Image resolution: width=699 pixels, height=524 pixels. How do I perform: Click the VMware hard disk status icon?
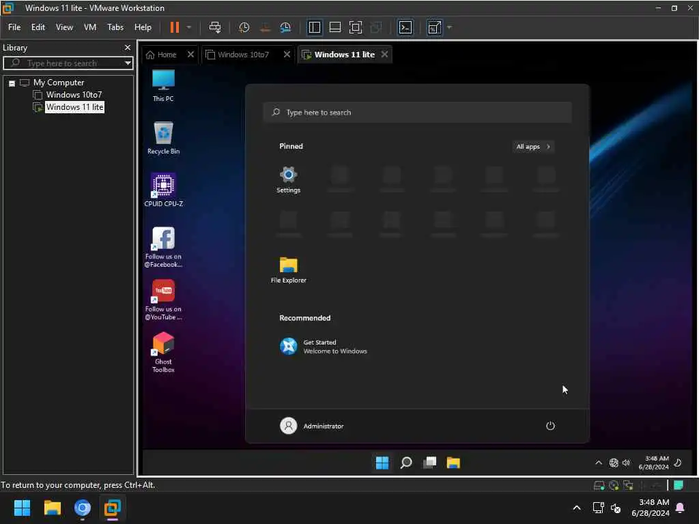click(x=599, y=485)
